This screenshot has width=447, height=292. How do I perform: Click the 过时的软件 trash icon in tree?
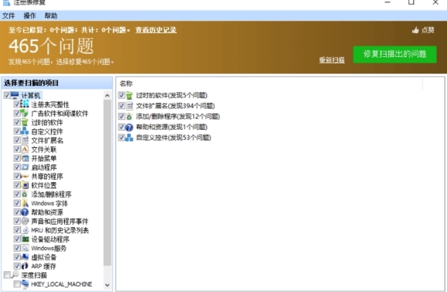point(25,122)
